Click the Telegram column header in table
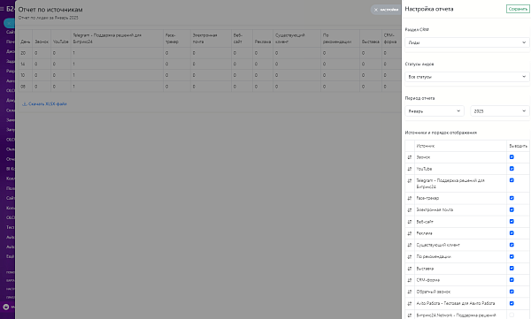The image size is (531, 319). click(107, 38)
